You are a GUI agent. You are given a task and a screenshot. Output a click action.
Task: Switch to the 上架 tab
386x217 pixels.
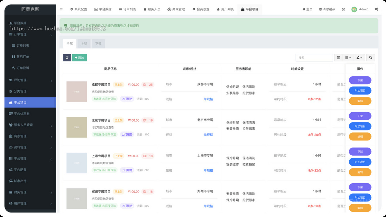coord(84,44)
